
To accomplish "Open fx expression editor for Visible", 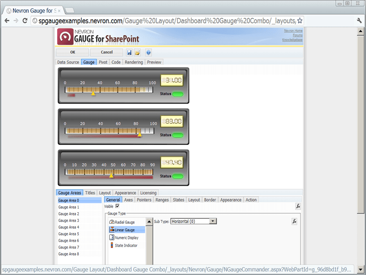I will (298, 206).
